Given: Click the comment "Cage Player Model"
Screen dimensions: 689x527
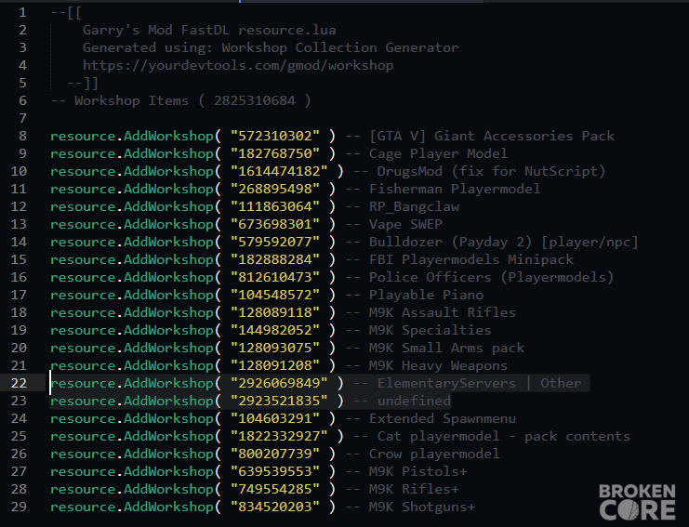Looking at the screenshot, I should coord(438,153).
